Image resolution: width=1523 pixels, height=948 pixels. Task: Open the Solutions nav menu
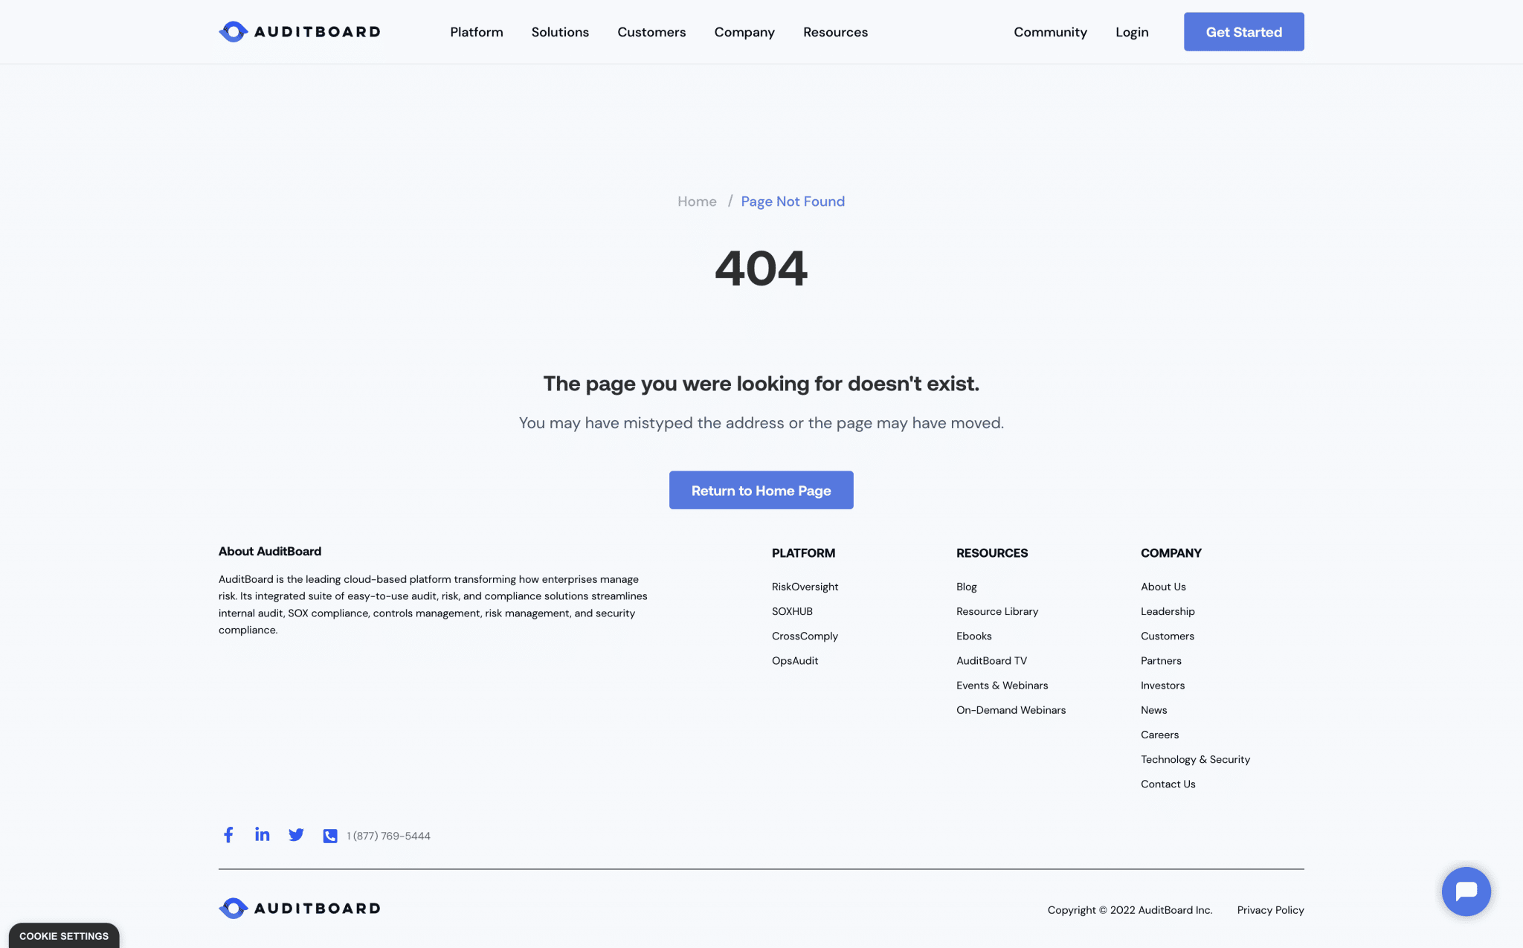click(x=560, y=32)
